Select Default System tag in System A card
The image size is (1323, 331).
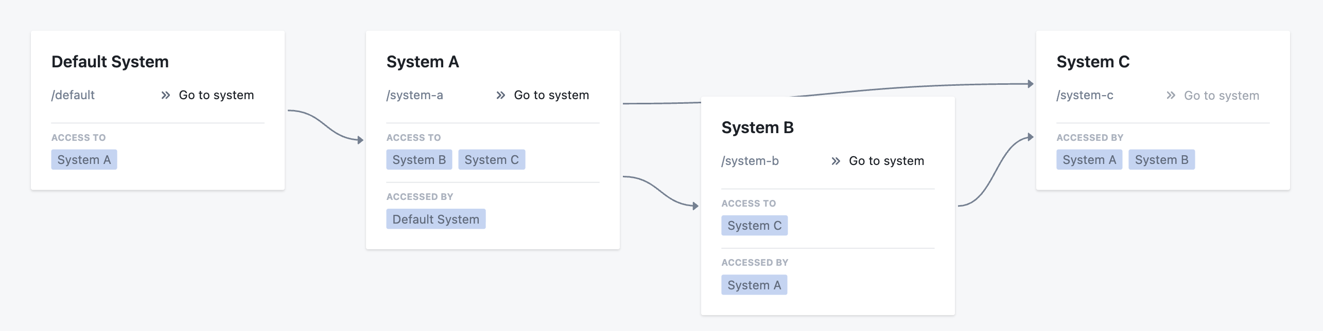[x=436, y=219]
